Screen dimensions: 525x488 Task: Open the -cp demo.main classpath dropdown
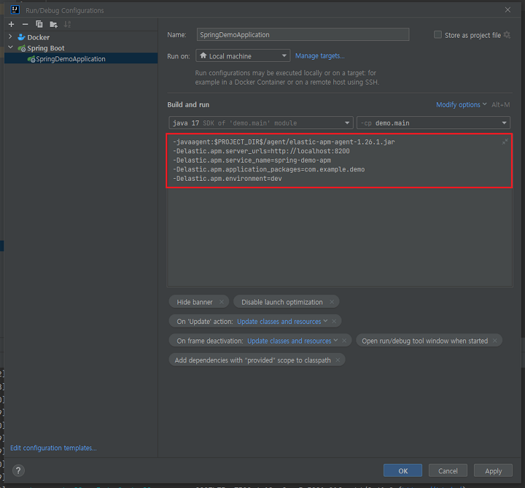tap(433, 123)
